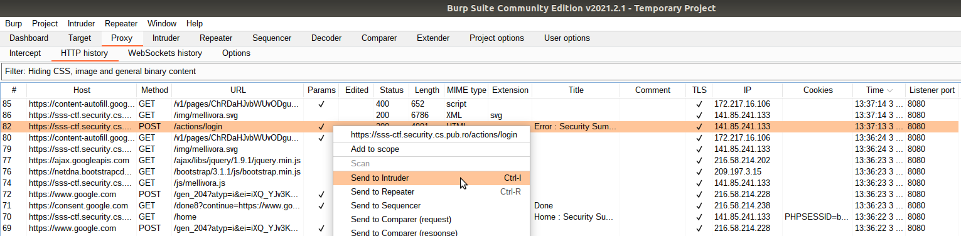Click the filter bar hiding CSS and images
This screenshot has width=961, height=236.
480,72
